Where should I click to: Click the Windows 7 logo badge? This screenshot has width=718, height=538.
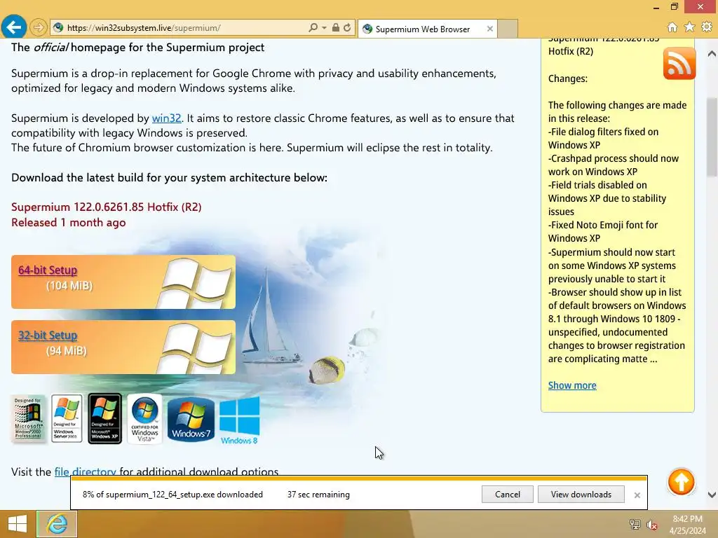click(x=191, y=419)
